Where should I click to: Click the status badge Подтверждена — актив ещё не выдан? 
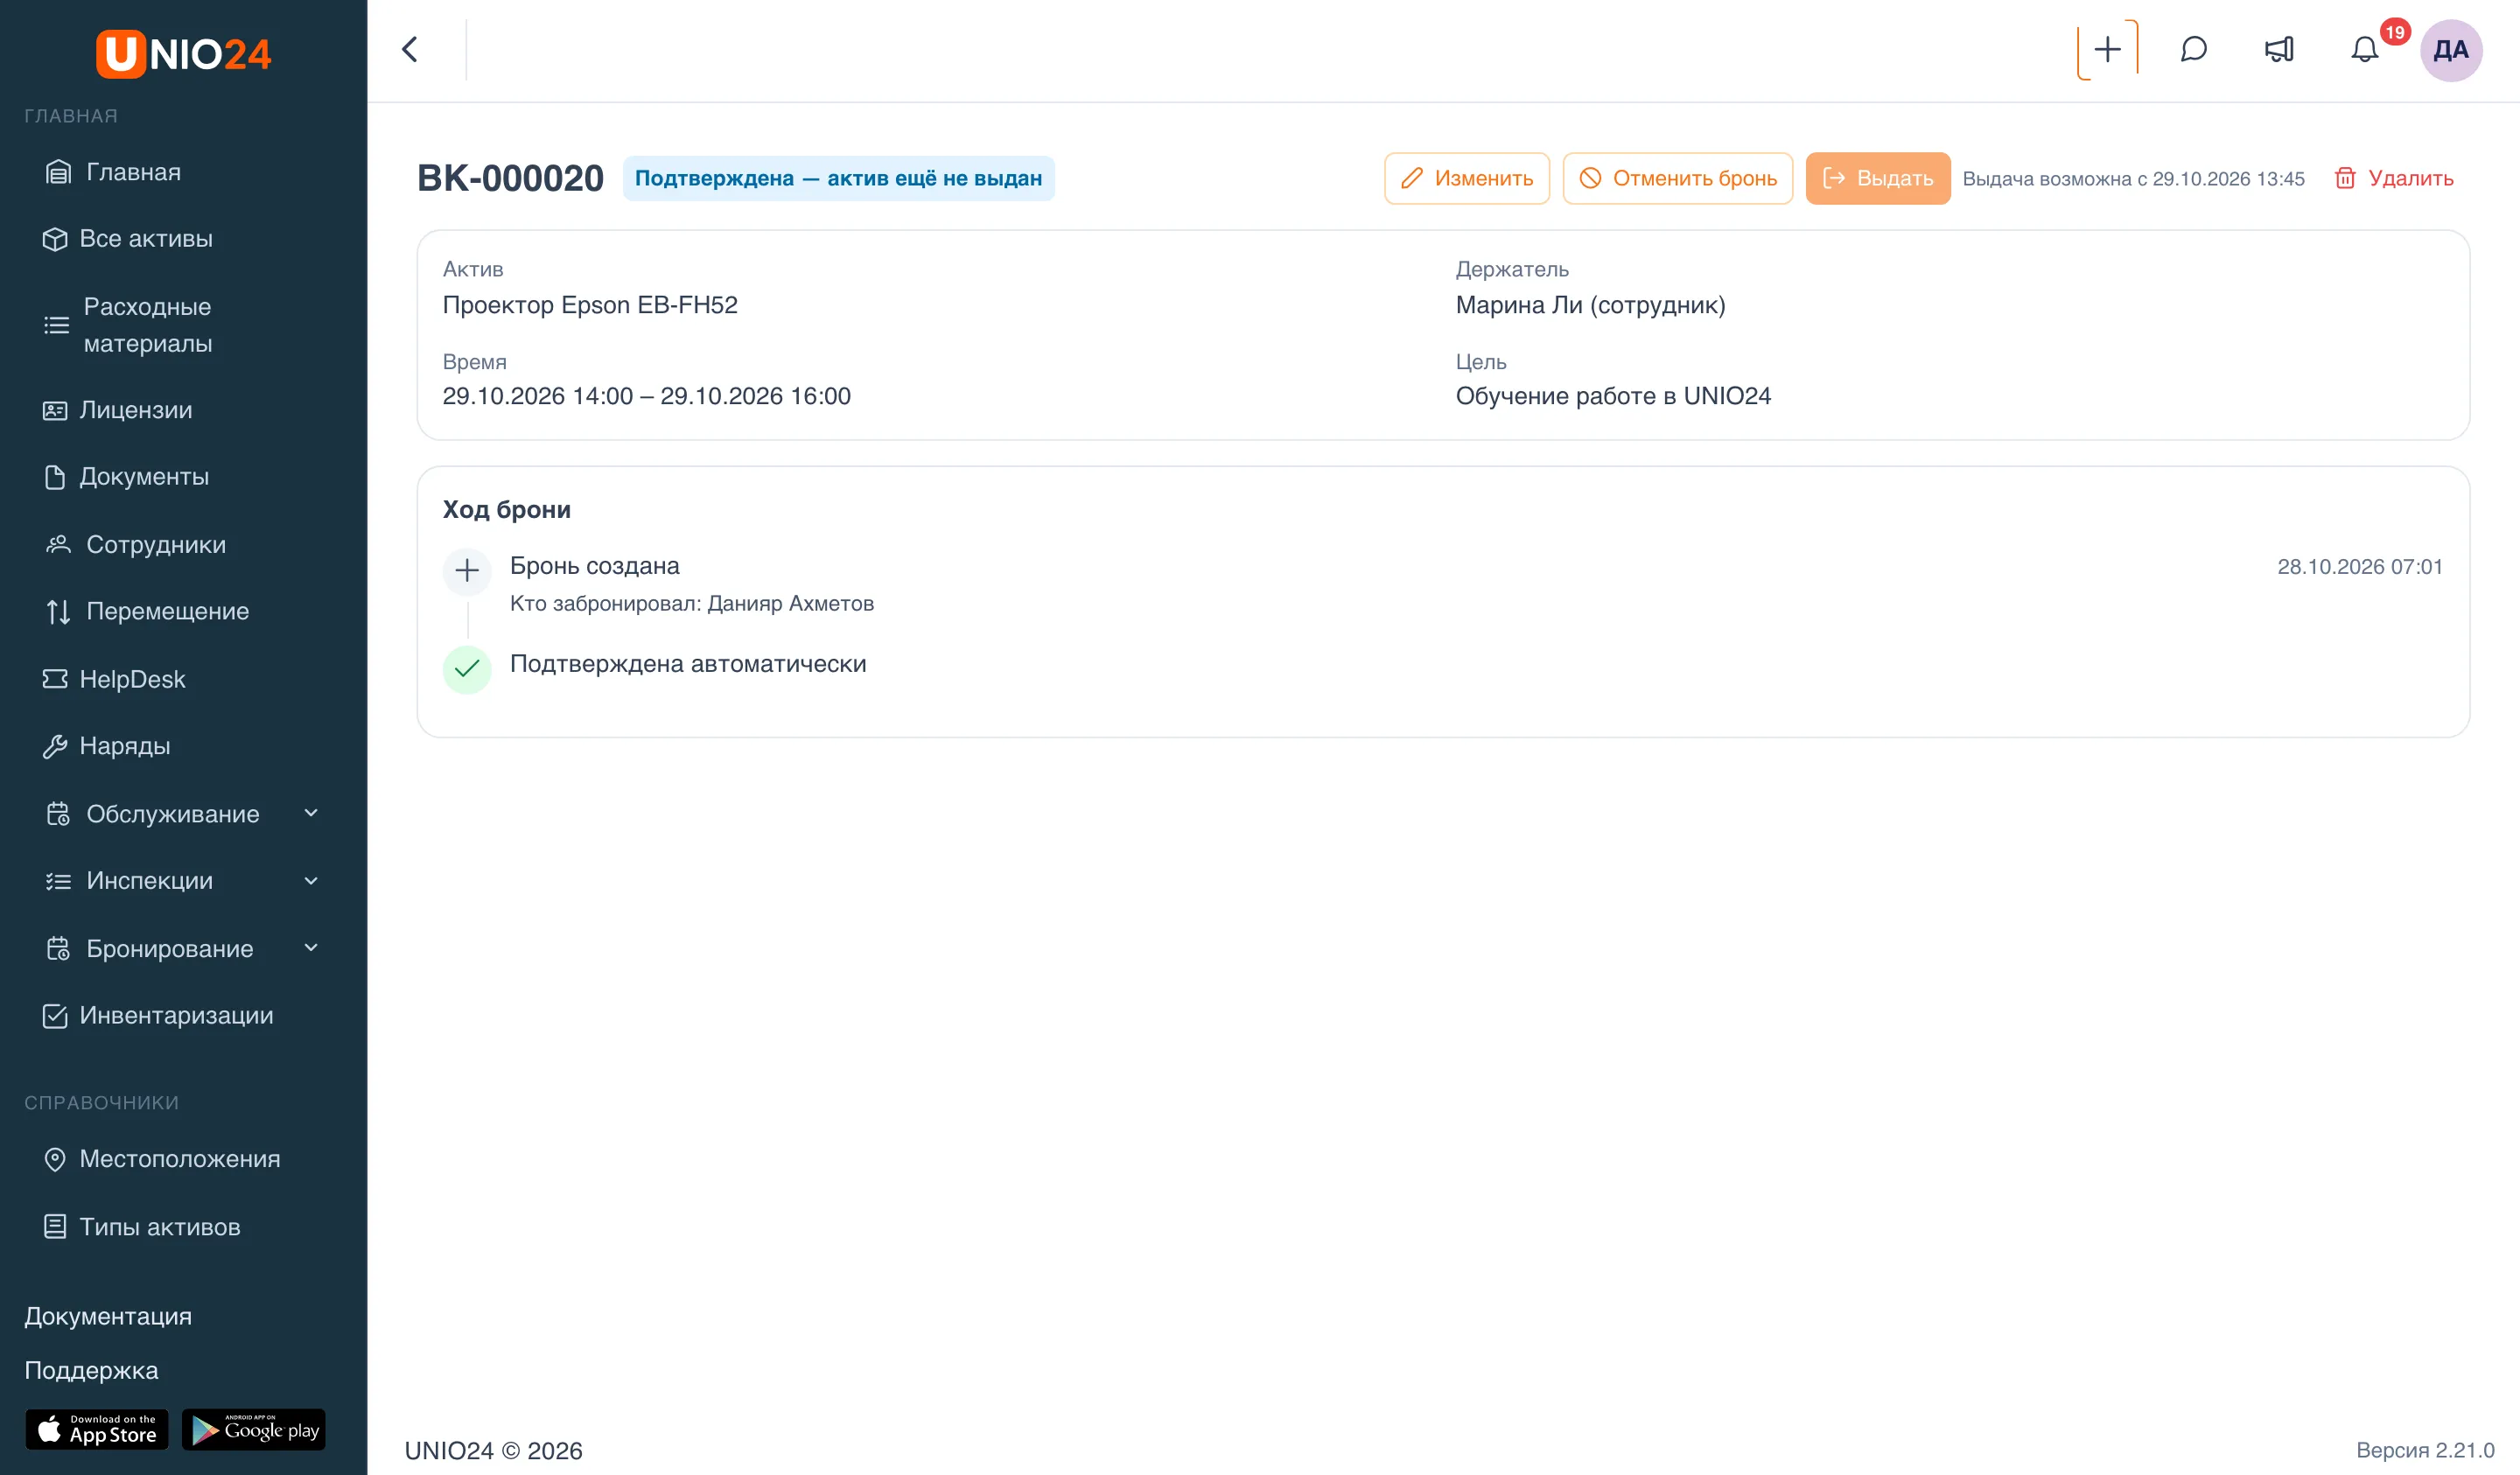tap(838, 178)
